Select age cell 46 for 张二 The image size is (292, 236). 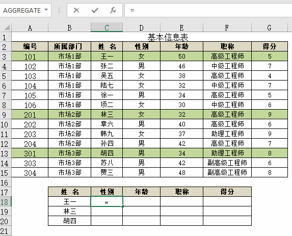pos(181,66)
